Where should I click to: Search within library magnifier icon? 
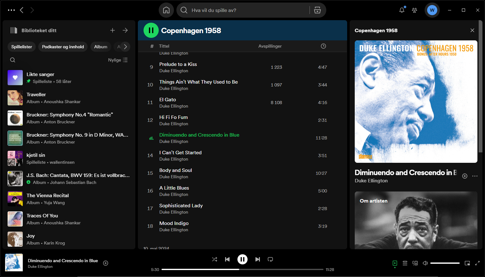[x=13, y=60]
